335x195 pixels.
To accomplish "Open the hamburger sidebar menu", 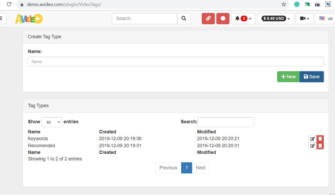I will (x=1, y=18).
